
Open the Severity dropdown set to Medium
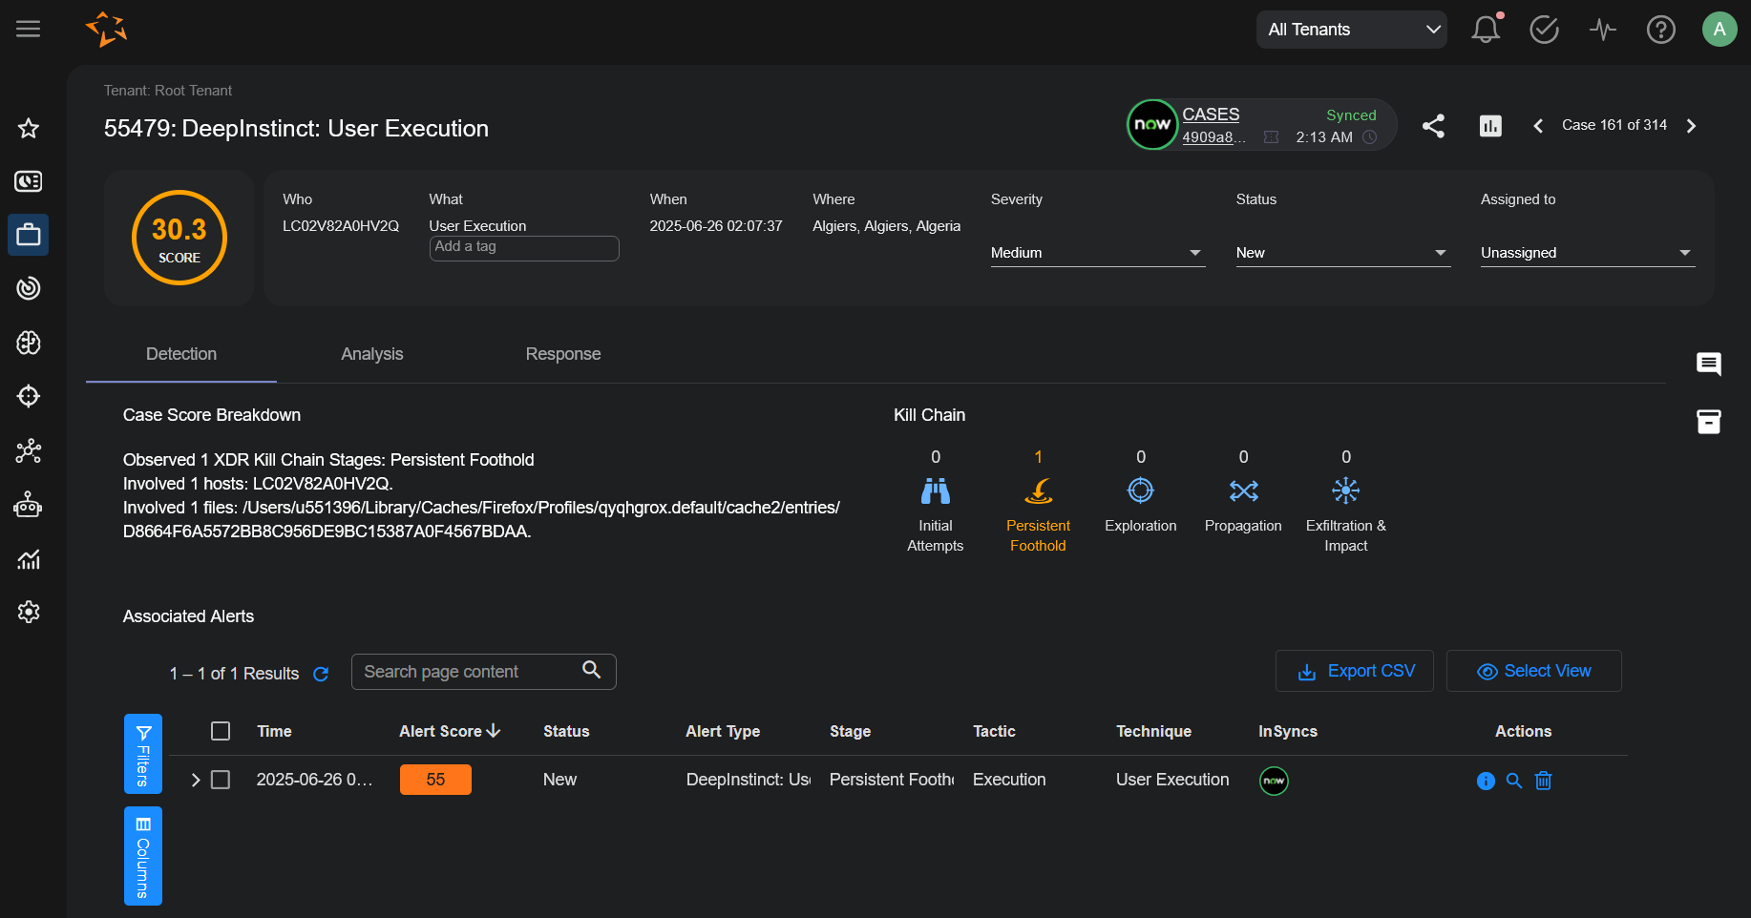click(1097, 253)
